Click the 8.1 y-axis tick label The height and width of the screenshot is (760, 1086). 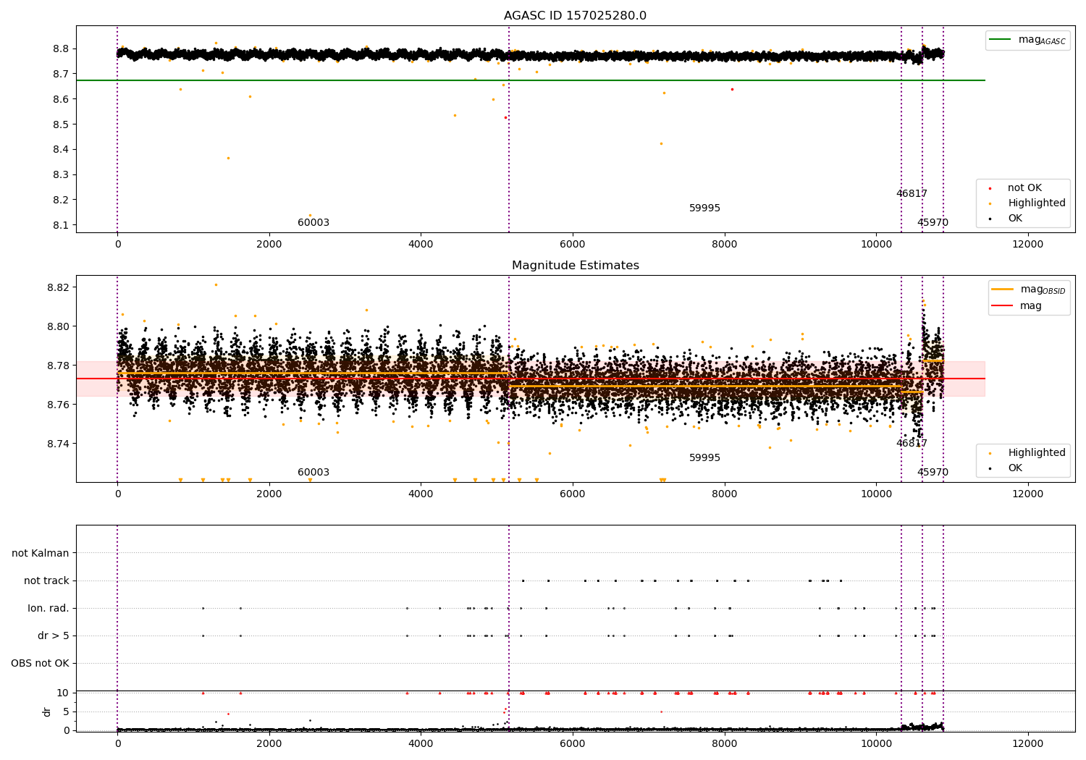61,225
